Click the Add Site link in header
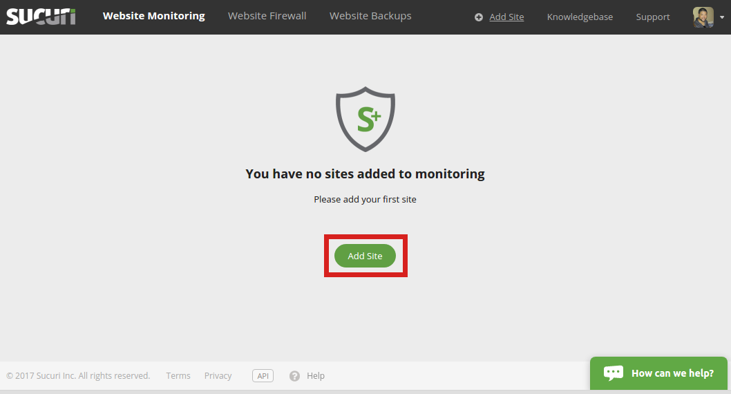Screen dimensions: 731x394 (506, 17)
